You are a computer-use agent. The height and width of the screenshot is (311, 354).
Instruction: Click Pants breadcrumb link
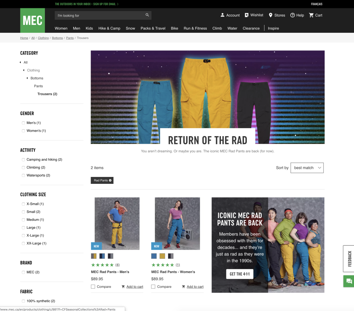[70, 38]
